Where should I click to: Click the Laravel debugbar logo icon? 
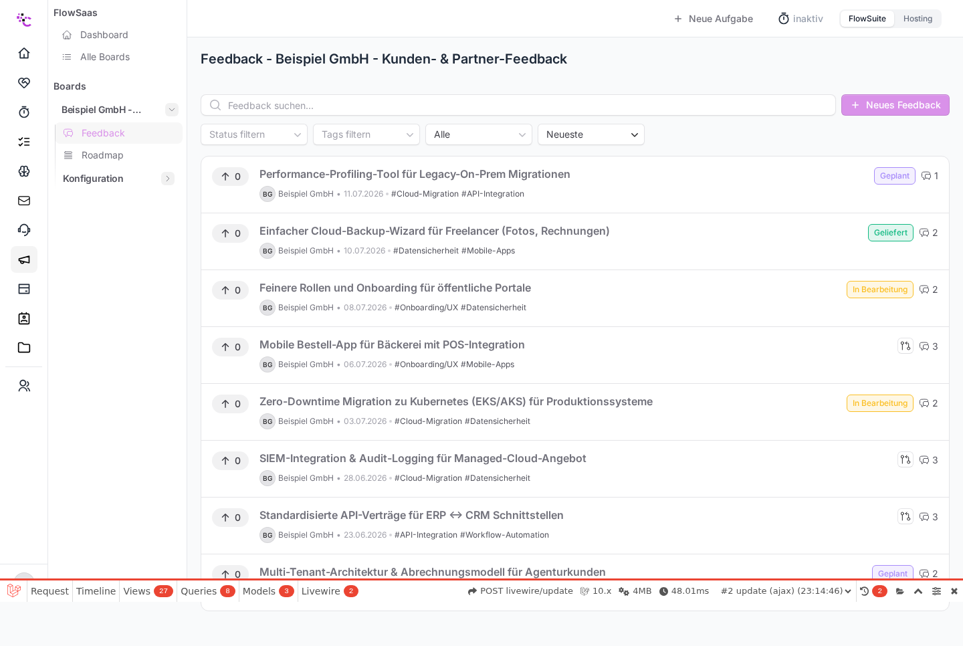13,591
